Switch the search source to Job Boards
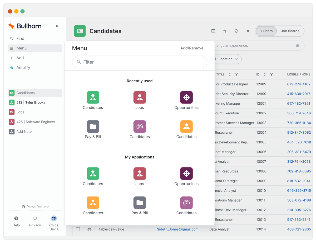Screen dimensions: 316x243 (x=290, y=31)
